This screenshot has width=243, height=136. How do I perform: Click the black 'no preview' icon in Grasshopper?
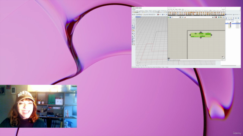pyautogui.click(x=213, y=17)
